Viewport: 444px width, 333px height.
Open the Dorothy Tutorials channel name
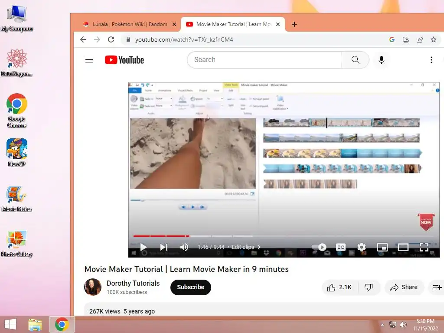pyautogui.click(x=133, y=283)
